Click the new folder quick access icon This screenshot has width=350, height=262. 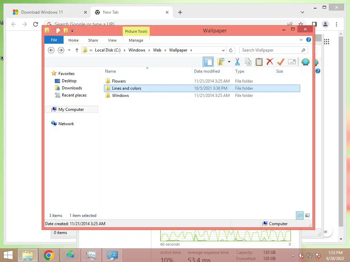(66, 31)
